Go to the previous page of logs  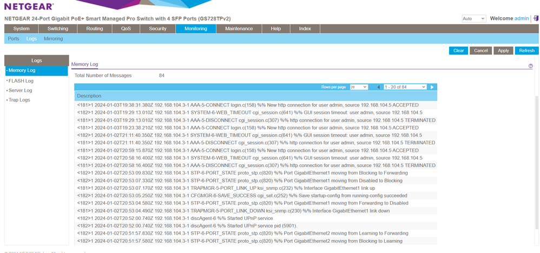coord(378,87)
